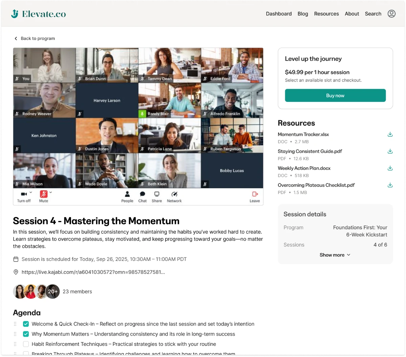The width and height of the screenshot is (406, 357).
Task: Click the Share screen icon
Action: pyautogui.click(x=157, y=194)
